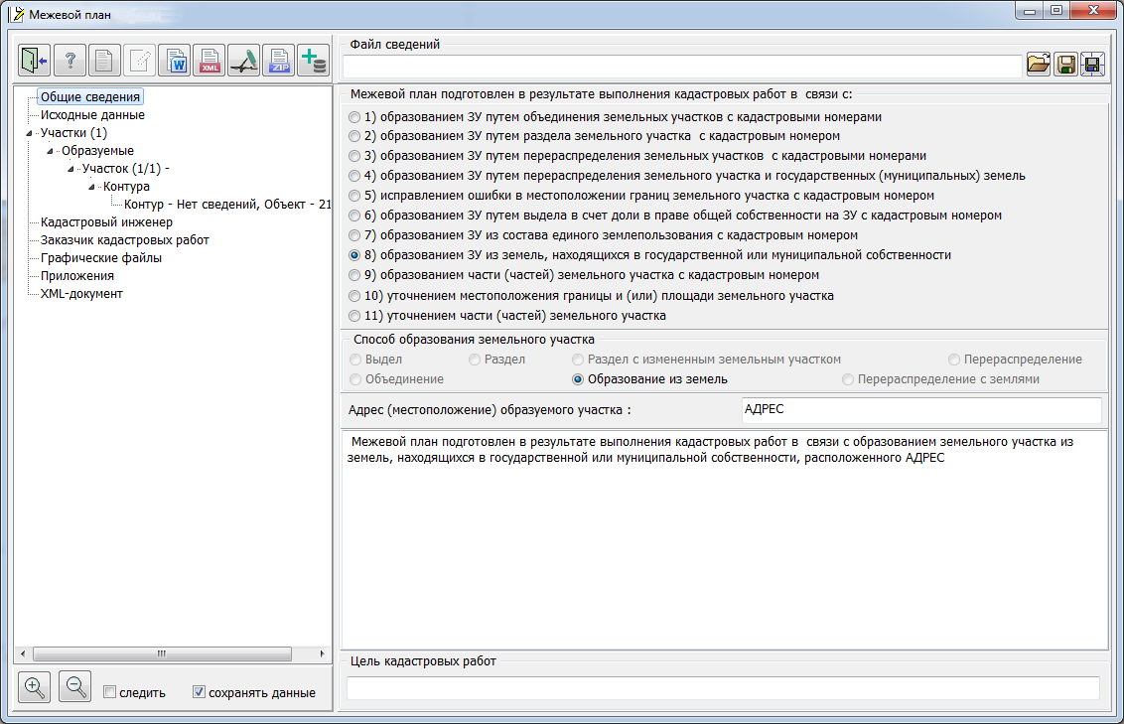The width and height of the screenshot is (1124, 724).
Task: Uncheck the "сохранять данные" checkbox
Action: (199, 692)
